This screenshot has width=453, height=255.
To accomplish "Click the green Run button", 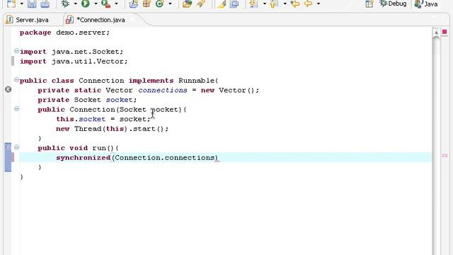I will [85, 4].
